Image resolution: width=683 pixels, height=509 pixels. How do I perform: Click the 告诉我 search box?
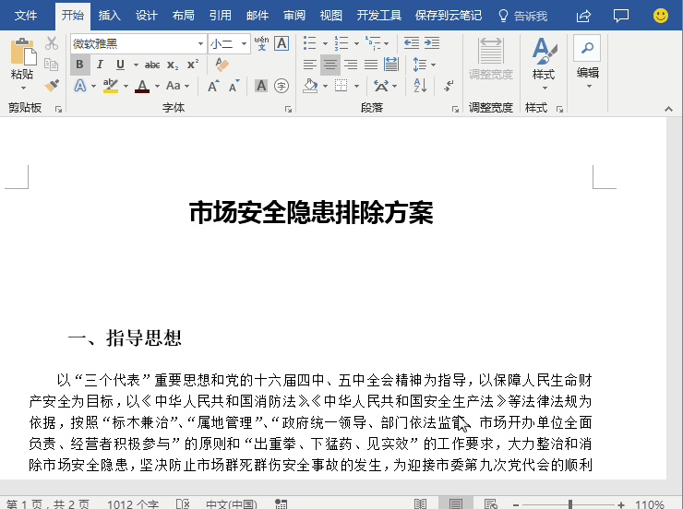pos(522,16)
